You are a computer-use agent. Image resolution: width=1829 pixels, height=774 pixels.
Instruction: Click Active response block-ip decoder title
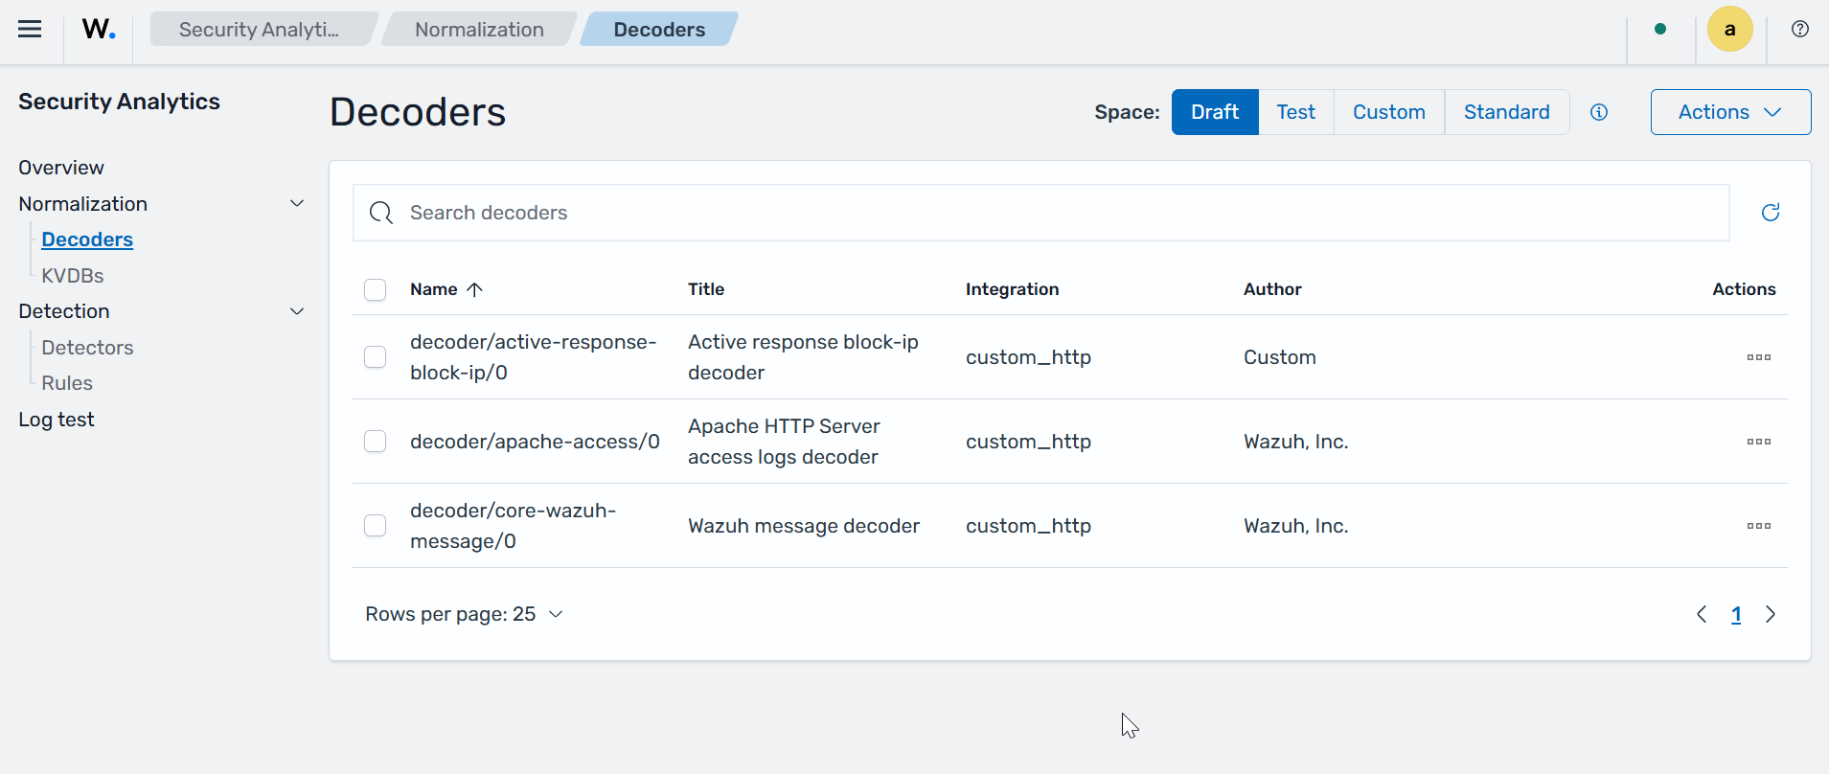click(803, 357)
